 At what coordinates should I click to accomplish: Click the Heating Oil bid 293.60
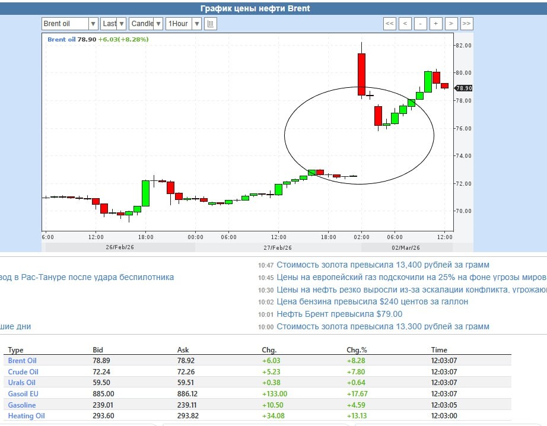103,415
